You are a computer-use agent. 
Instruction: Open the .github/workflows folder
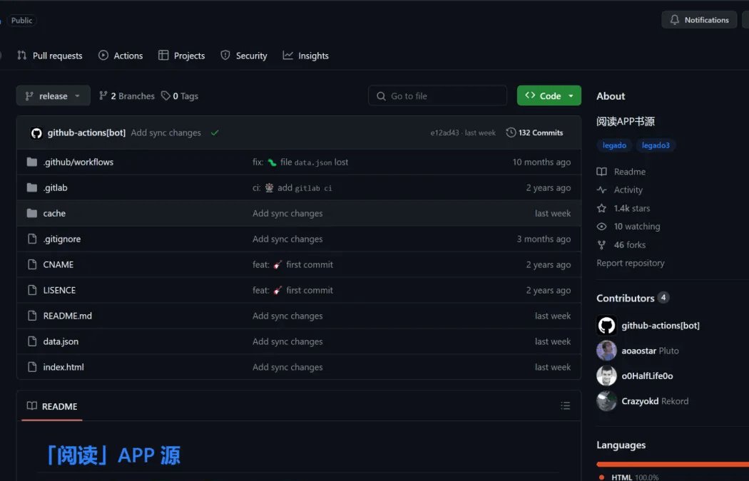[x=78, y=162]
